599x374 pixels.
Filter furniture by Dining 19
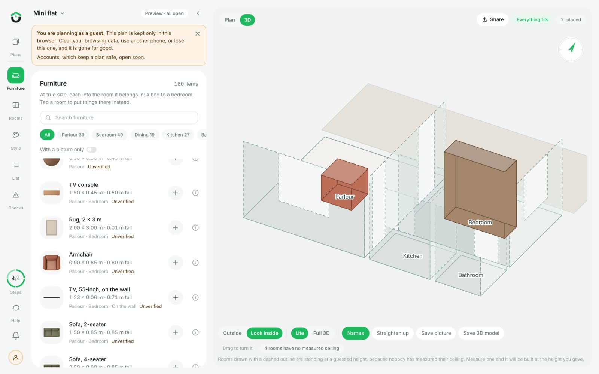pos(145,135)
